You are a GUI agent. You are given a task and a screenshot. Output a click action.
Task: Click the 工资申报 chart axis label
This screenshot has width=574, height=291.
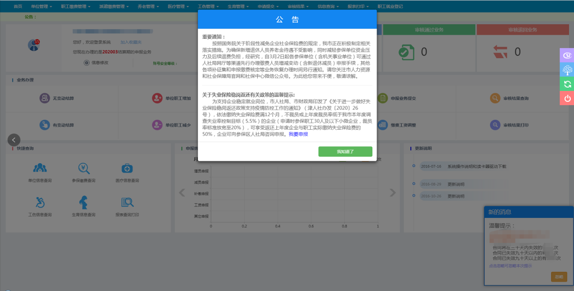coord(201,205)
